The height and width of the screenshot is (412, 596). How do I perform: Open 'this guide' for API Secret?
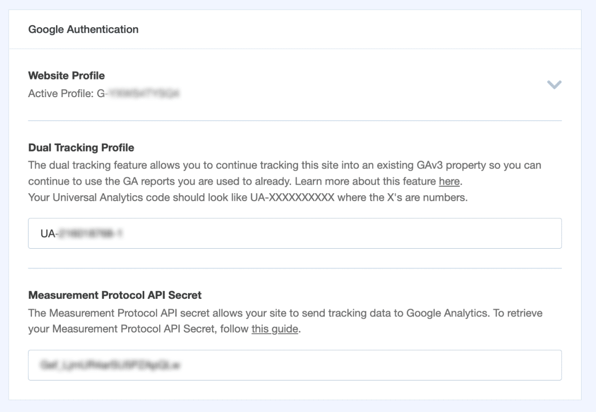(x=275, y=329)
